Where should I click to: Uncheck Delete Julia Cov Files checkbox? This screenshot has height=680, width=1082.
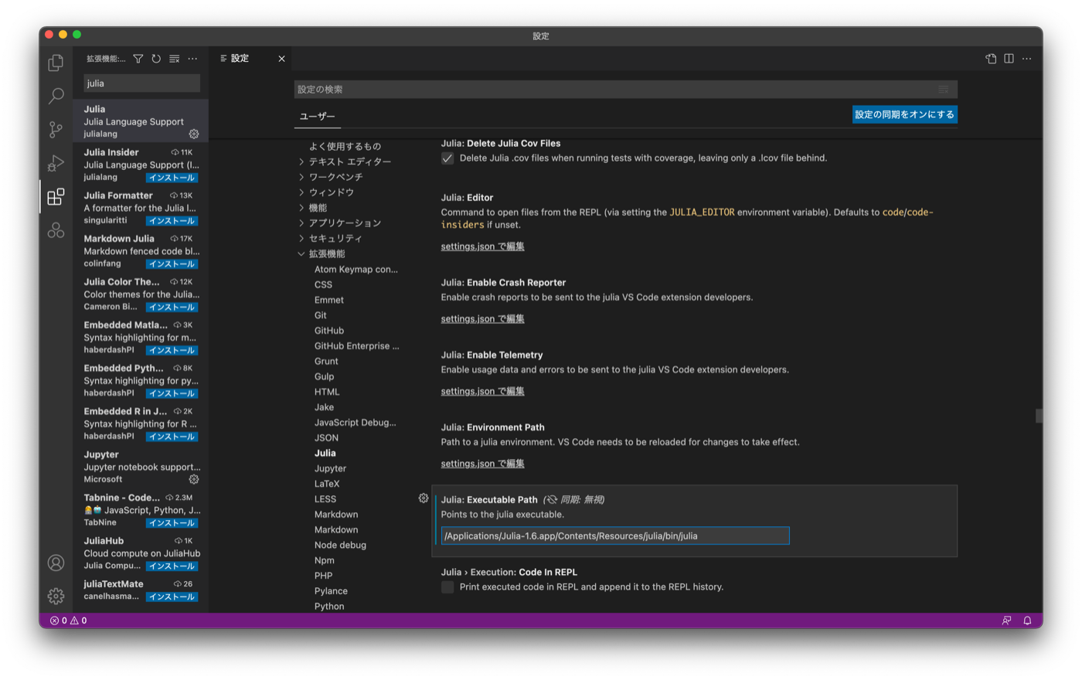(x=447, y=158)
